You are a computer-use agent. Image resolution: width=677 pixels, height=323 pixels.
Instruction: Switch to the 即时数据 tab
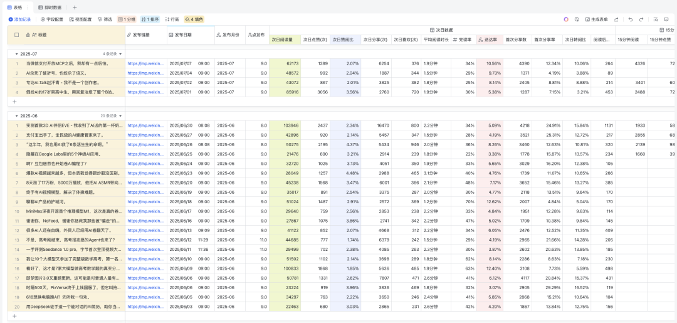point(50,7)
